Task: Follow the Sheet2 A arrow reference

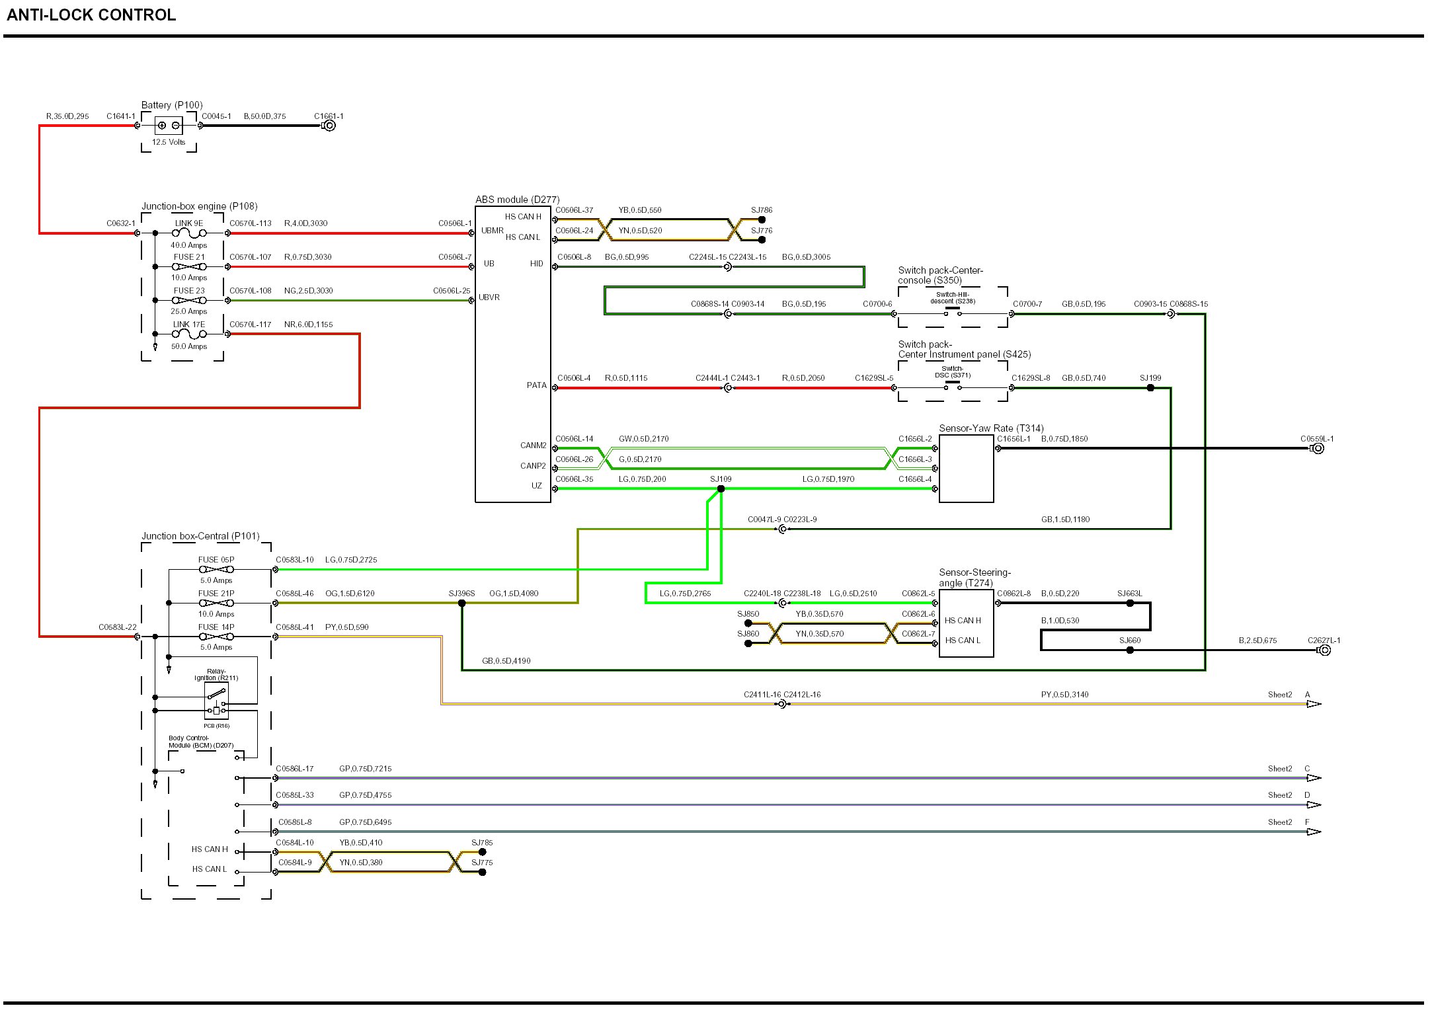Action: [x=1314, y=704]
